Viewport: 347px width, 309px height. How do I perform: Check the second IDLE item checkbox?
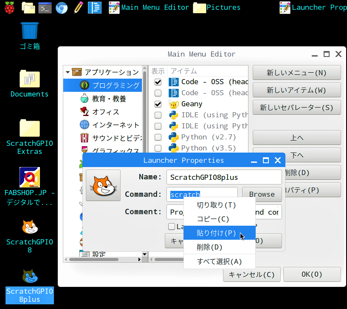click(x=158, y=126)
